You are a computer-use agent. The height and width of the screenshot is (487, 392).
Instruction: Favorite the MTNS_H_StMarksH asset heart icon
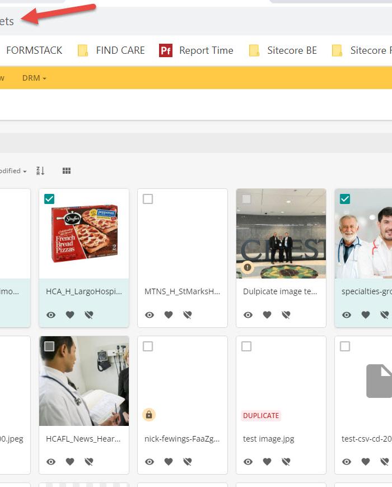tap(169, 315)
